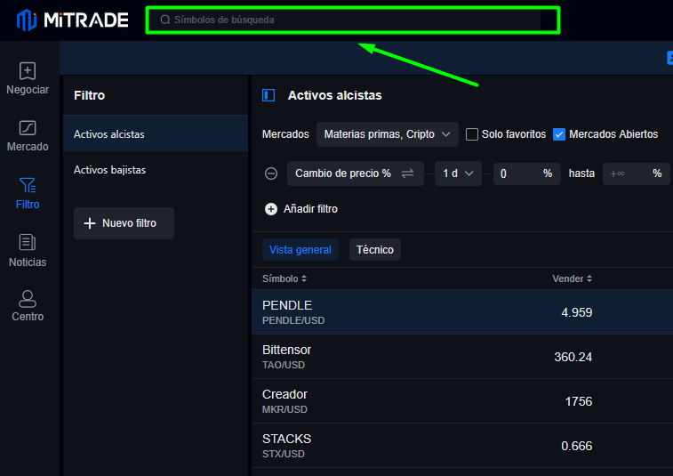
Task: Click the search magnifier icon
Action: 165,20
